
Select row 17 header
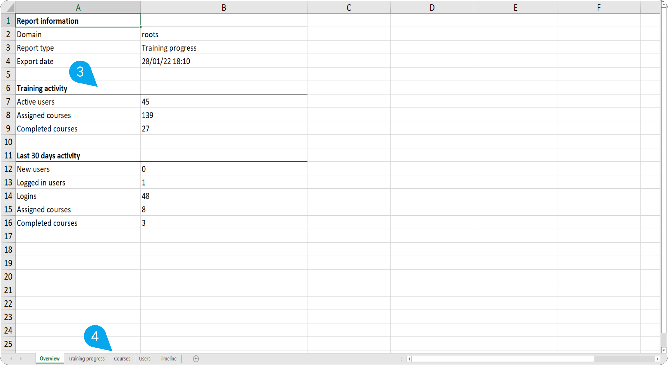coord(8,236)
